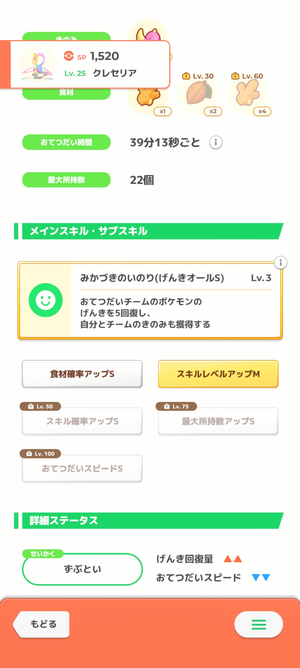Tap the Cresselia portrait thumbnail
Viewport: 300px width, 668px height.
point(37,64)
